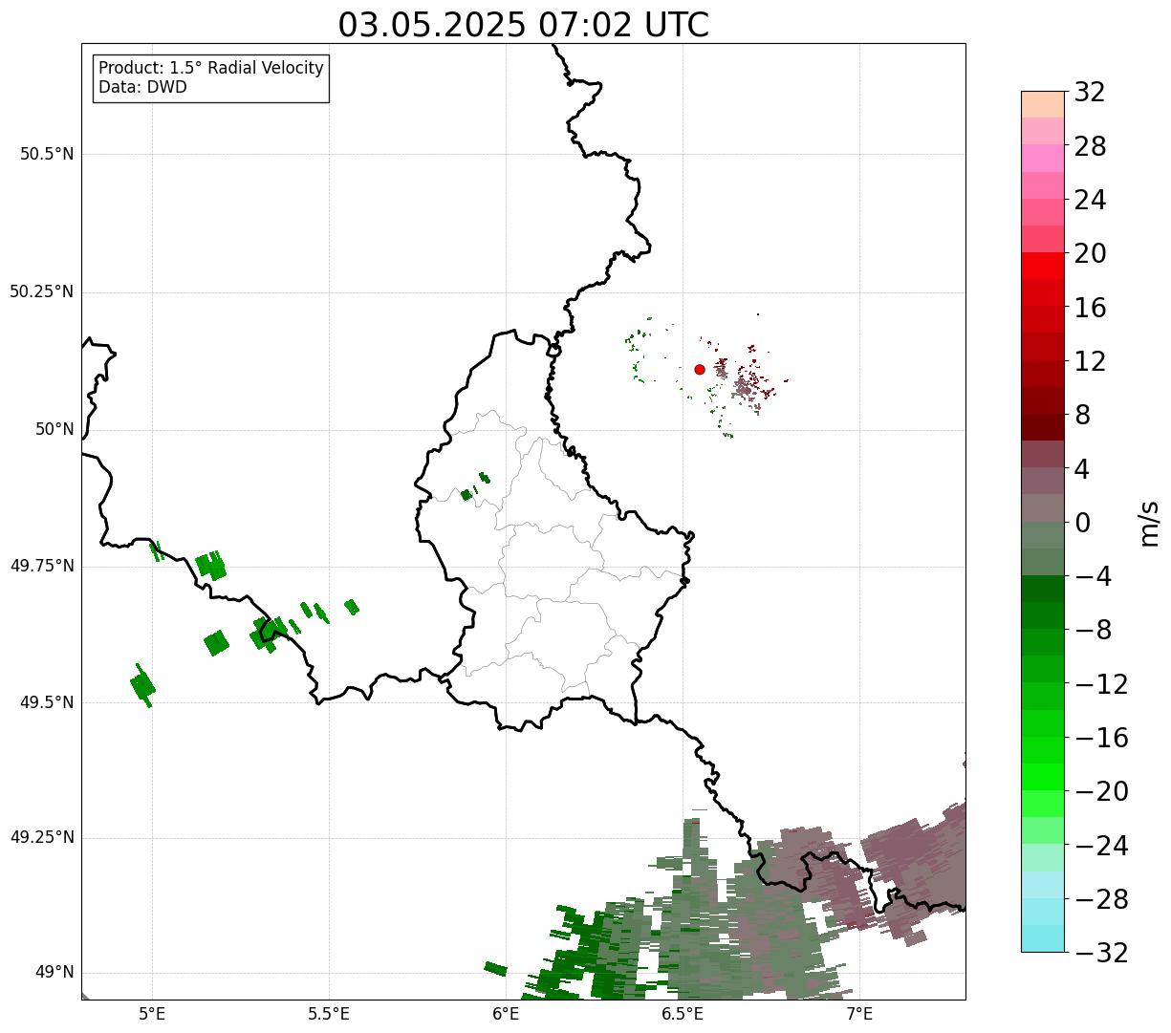Click the colorbar tick label 20
The height and width of the screenshot is (1033, 1171).
point(1090,253)
